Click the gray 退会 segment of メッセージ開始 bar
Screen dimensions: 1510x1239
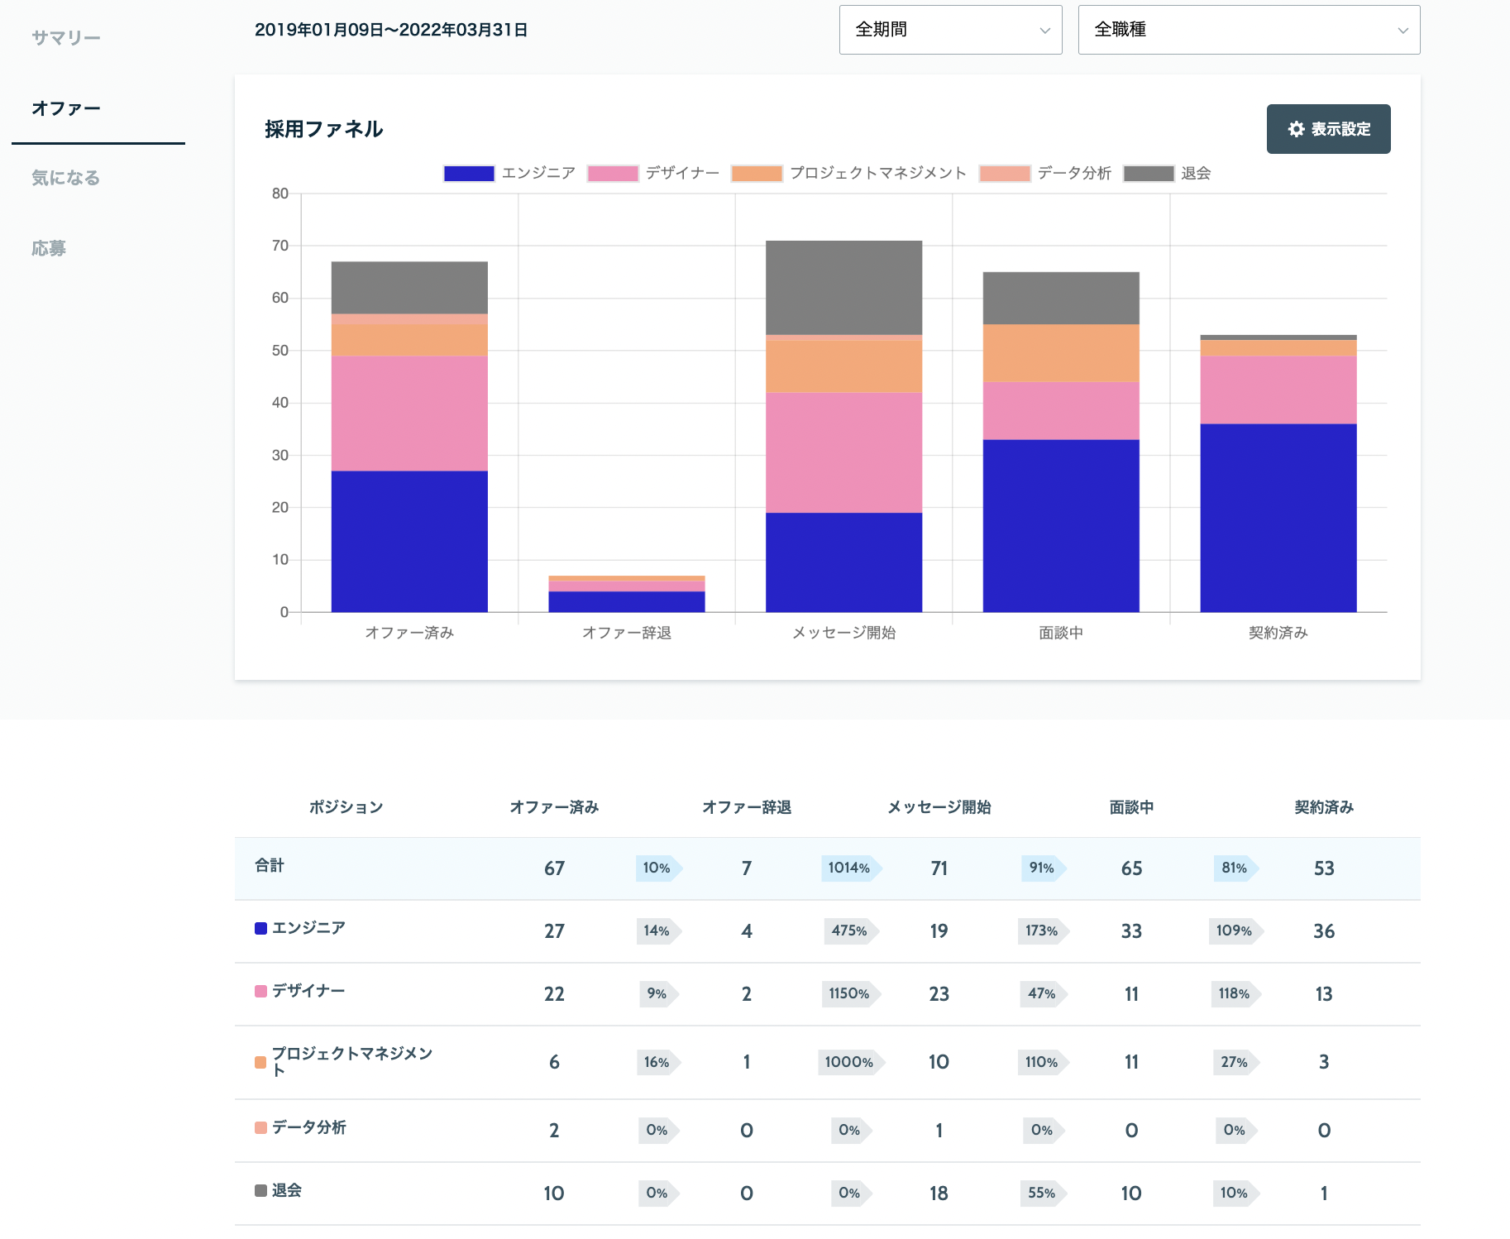point(843,288)
